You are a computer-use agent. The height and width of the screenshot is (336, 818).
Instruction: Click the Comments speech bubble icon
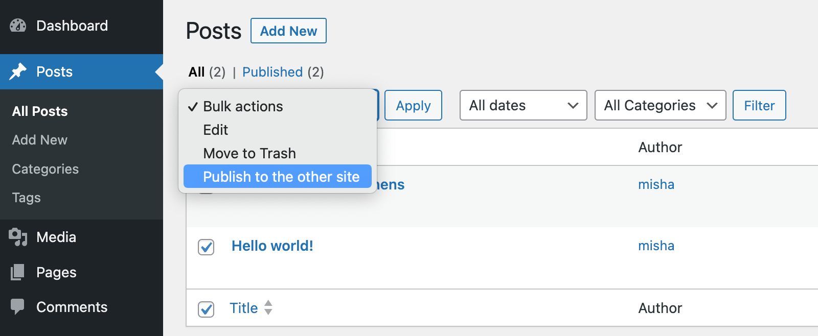(18, 306)
